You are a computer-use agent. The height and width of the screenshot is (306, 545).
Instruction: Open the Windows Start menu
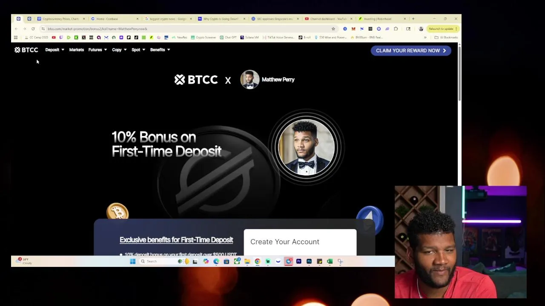pyautogui.click(x=132, y=261)
